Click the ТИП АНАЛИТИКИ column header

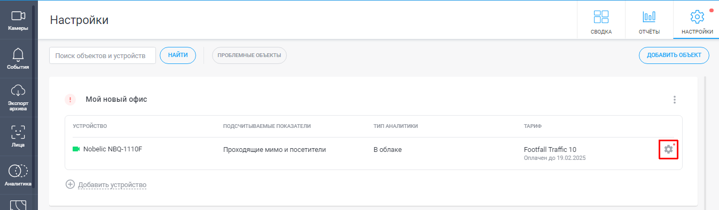[395, 126]
